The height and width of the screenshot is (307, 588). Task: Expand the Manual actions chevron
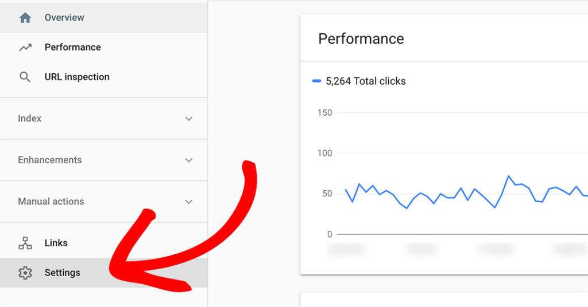point(188,202)
